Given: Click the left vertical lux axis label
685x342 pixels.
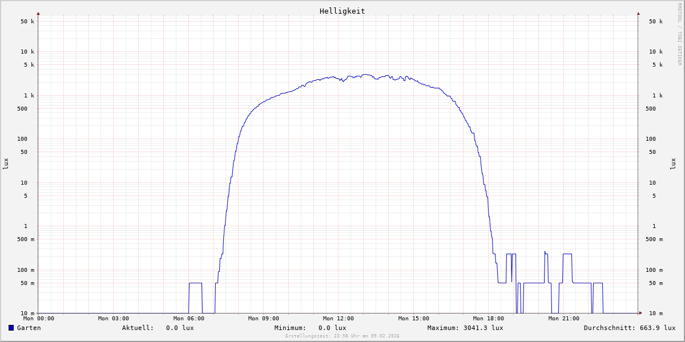Looking at the screenshot, I should (x=6, y=164).
